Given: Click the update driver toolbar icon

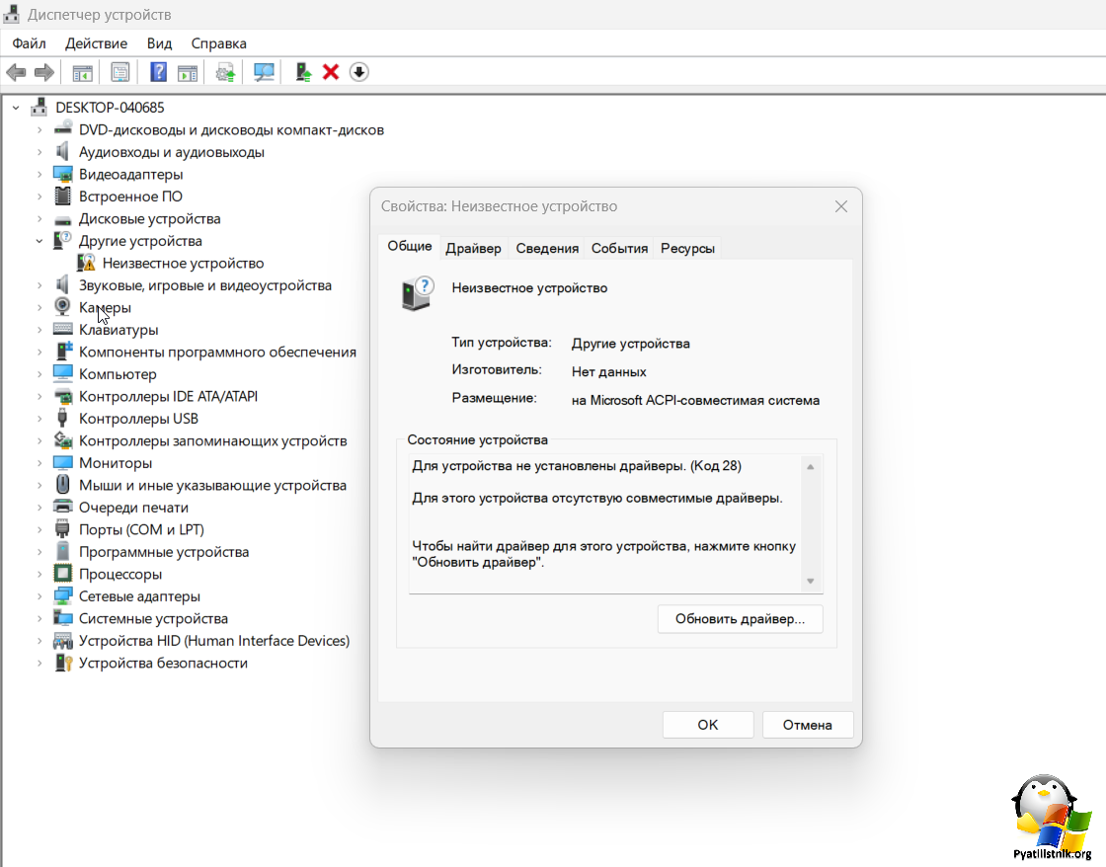Looking at the screenshot, I should (304, 72).
